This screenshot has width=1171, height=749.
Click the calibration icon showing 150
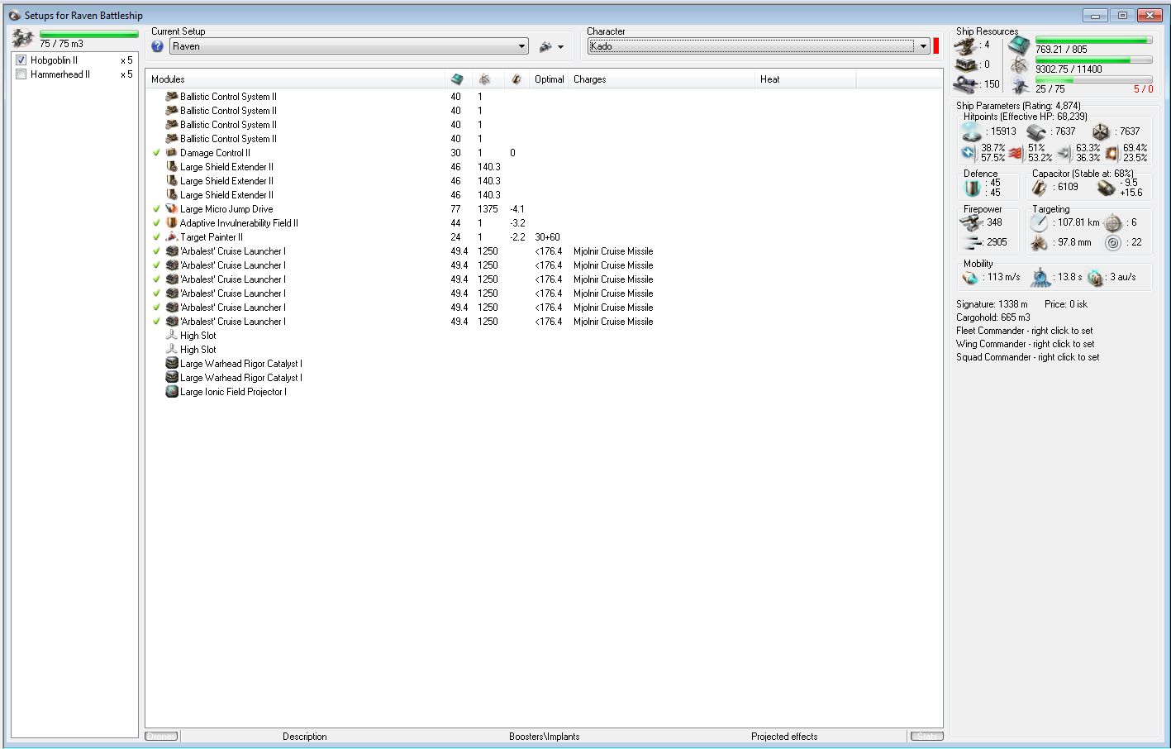[x=967, y=84]
